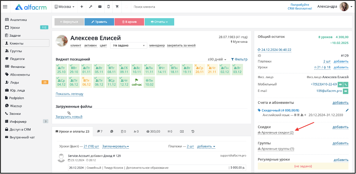The height and width of the screenshot is (174, 356).
Task: Expand the Отчеты reports dropdown
Action: pyautogui.click(x=159, y=22)
